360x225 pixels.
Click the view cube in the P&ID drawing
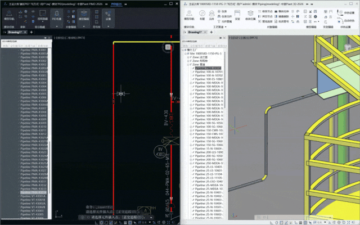click(168, 47)
